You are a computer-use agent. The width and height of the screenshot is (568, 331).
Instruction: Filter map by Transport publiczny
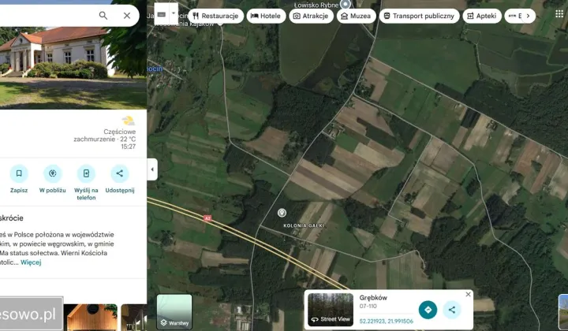[419, 16]
